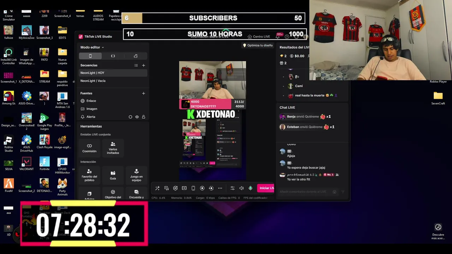Viewport: 452px width, 254px height.
Task: Toggle lock on the Alerta source
Action: (143, 117)
